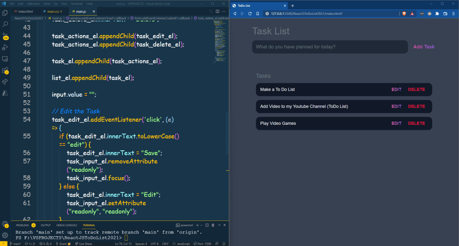Click the Add Task button
The height and width of the screenshot is (246, 459).
pos(424,47)
